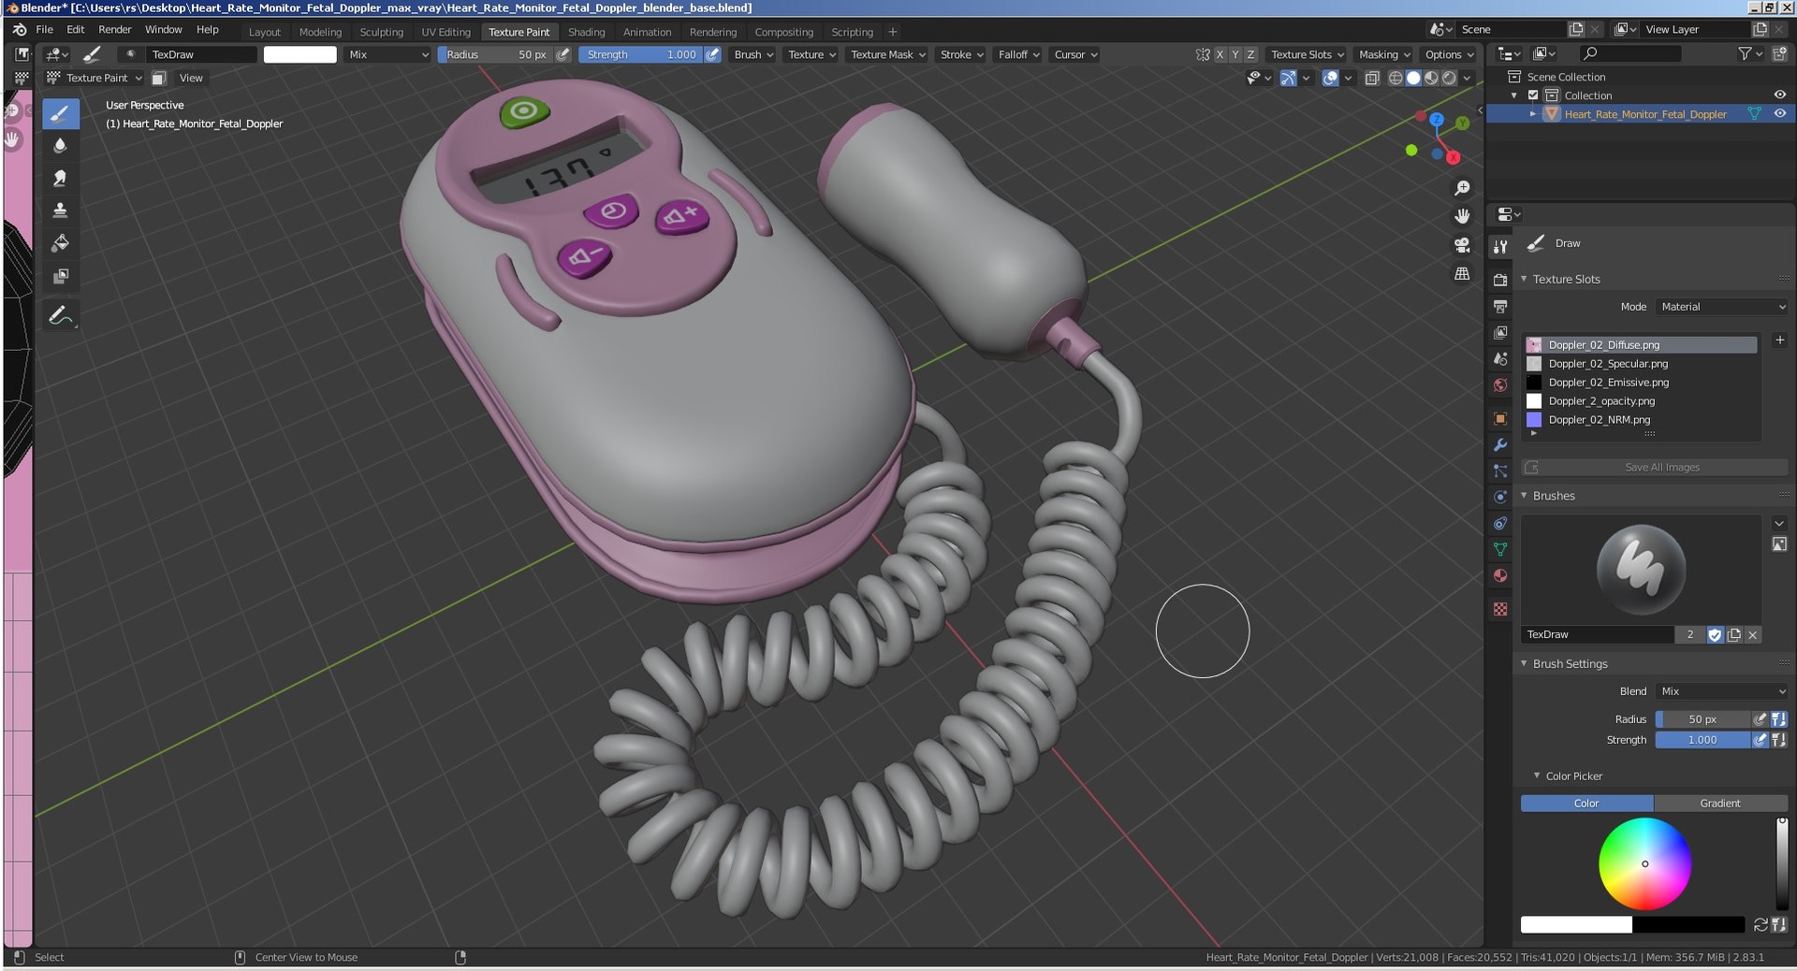
Task: Switch to the UV Editing workspace tab
Action: click(x=446, y=32)
